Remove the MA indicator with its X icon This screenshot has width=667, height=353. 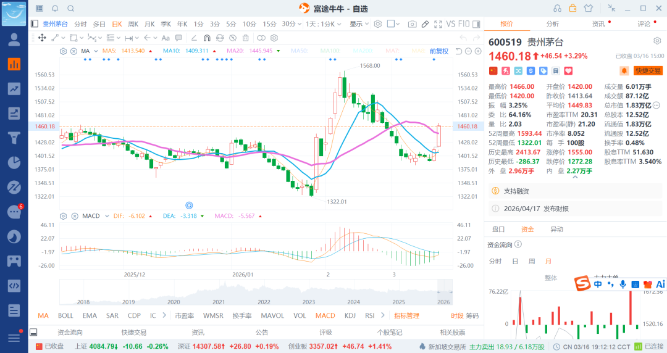[73, 51]
